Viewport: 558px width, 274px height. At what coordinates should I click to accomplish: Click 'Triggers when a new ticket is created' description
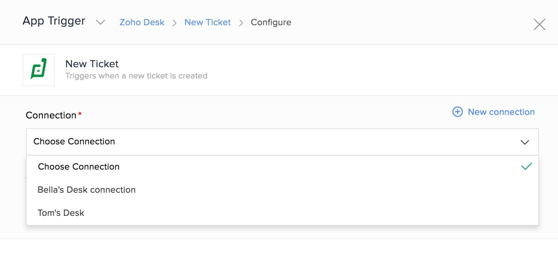[x=136, y=76]
